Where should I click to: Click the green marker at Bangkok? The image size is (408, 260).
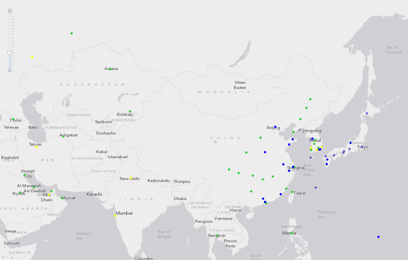(217, 235)
